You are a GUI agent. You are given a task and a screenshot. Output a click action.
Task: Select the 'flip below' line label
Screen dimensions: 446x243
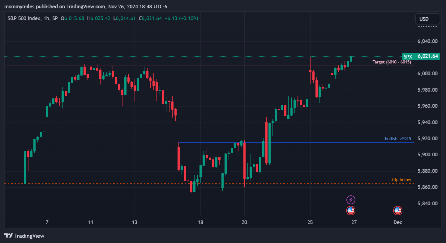[x=401, y=180]
